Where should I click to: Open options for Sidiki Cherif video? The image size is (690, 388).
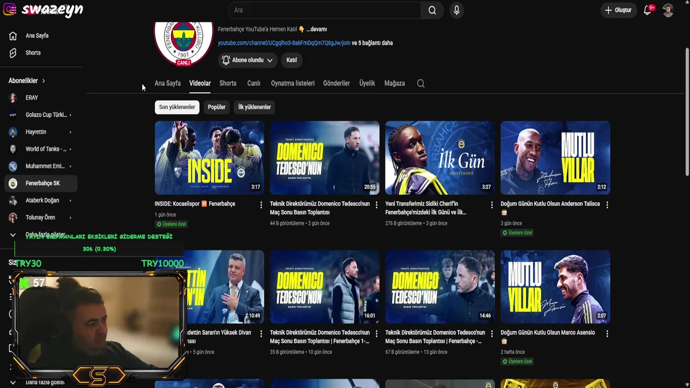tap(492, 205)
